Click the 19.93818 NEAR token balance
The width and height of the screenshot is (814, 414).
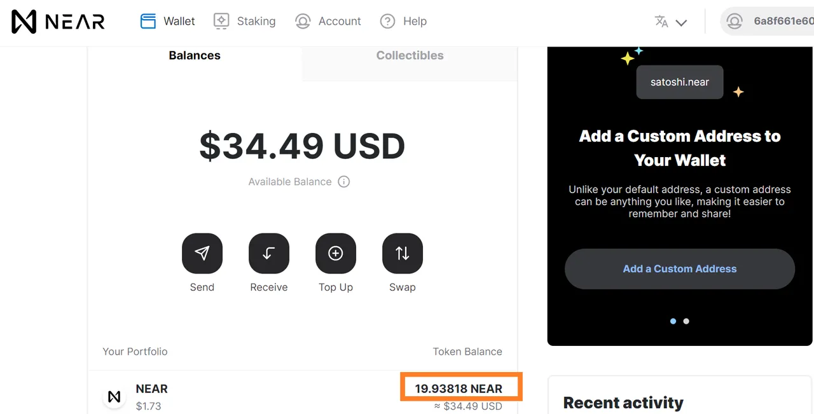[459, 389]
